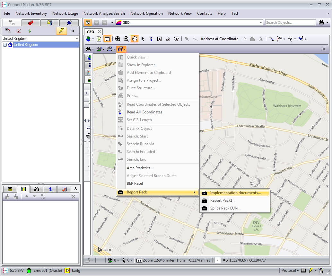Open the United Kingdom dropdown list
Screen dimensions: 332x276
click(x=77, y=39)
